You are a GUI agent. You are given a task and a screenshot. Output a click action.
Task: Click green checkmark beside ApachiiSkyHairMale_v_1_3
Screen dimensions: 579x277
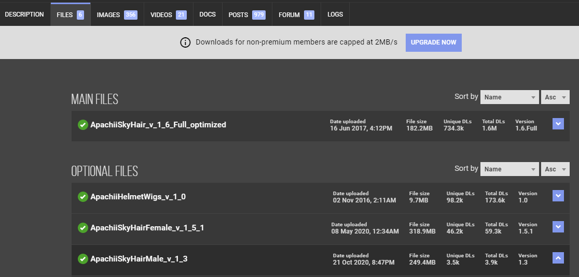click(82, 258)
